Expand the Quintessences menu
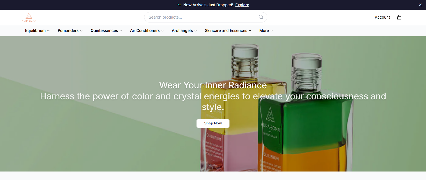Image resolution: width=426 pixels, height=180 pixels. [106, 31]
